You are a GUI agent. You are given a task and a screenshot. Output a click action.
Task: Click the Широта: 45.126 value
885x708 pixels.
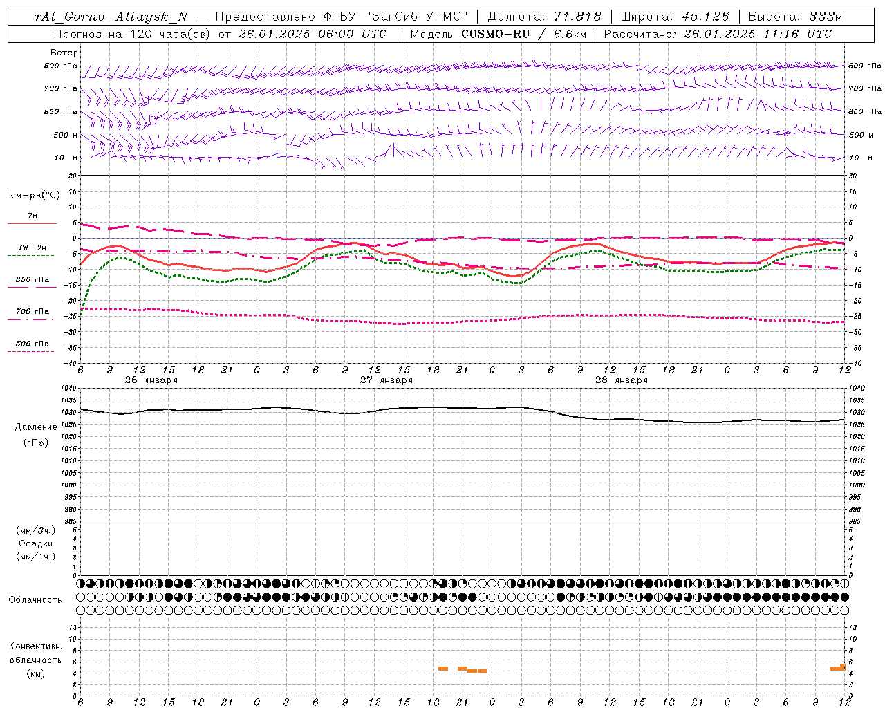pyautogui.click(x=675, y=17)
